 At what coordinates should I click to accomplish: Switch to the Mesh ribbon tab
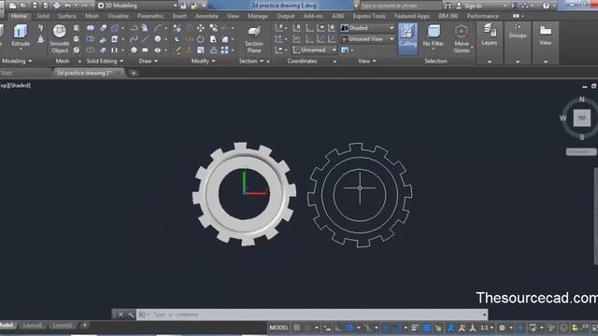pos(92,16)
